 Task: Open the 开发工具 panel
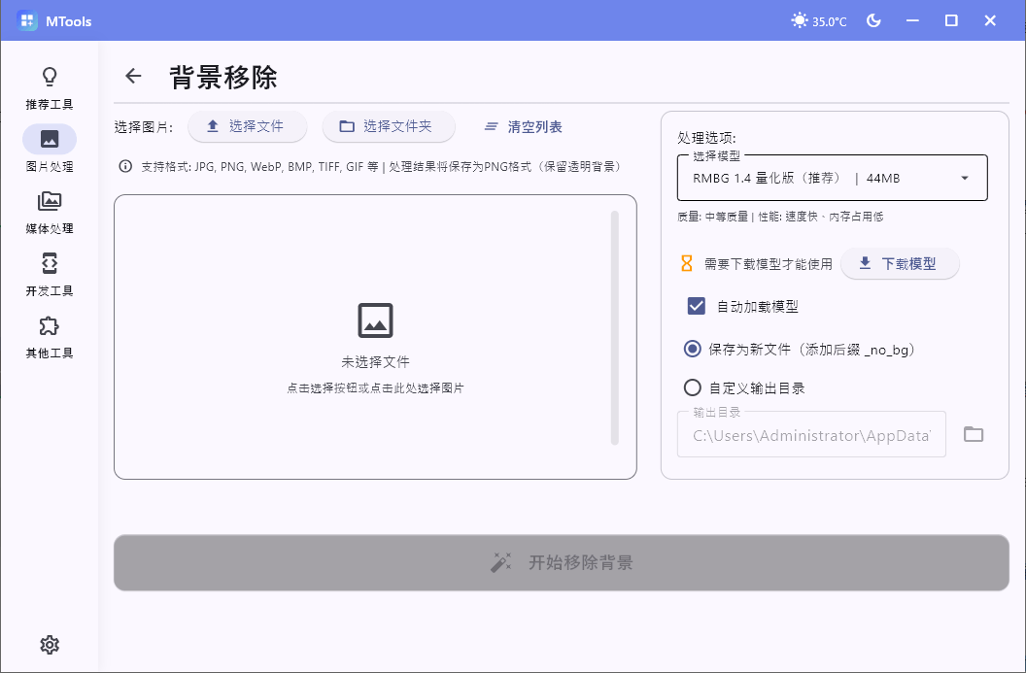tap(49, 272)
